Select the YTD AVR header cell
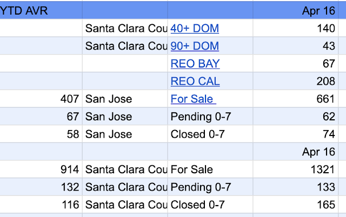346x217 pixels. tap(41, 10)
